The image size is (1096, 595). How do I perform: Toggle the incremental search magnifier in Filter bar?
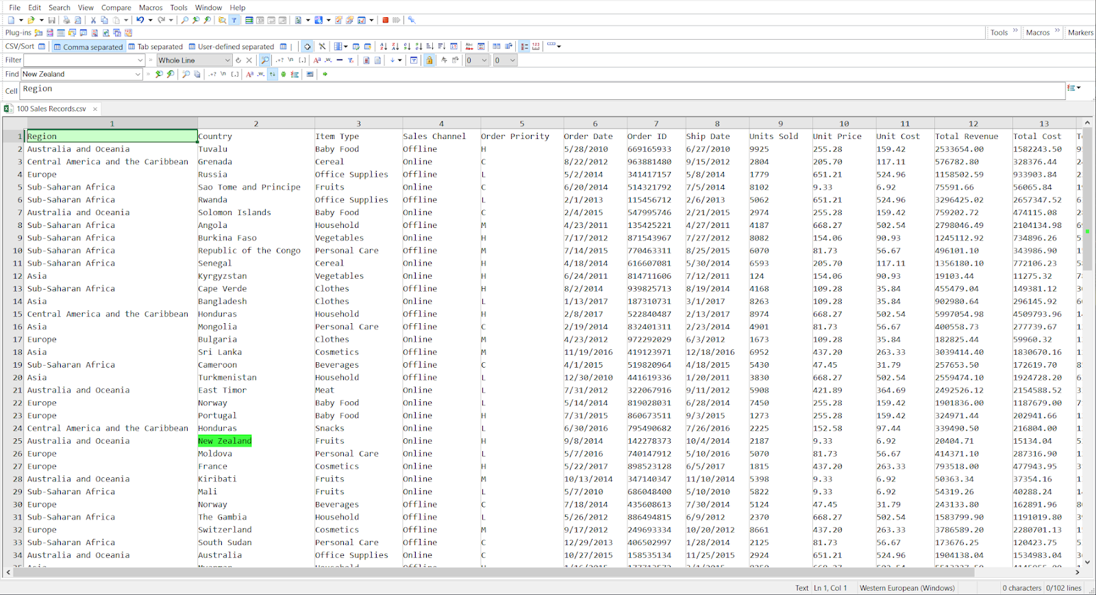(x=265, y=60)
